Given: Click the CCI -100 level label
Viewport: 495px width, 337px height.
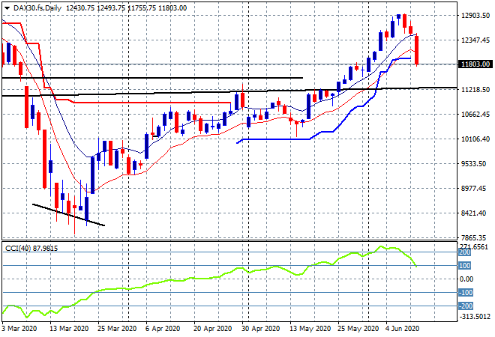Looking at the screenshot, I should (466, 293).
